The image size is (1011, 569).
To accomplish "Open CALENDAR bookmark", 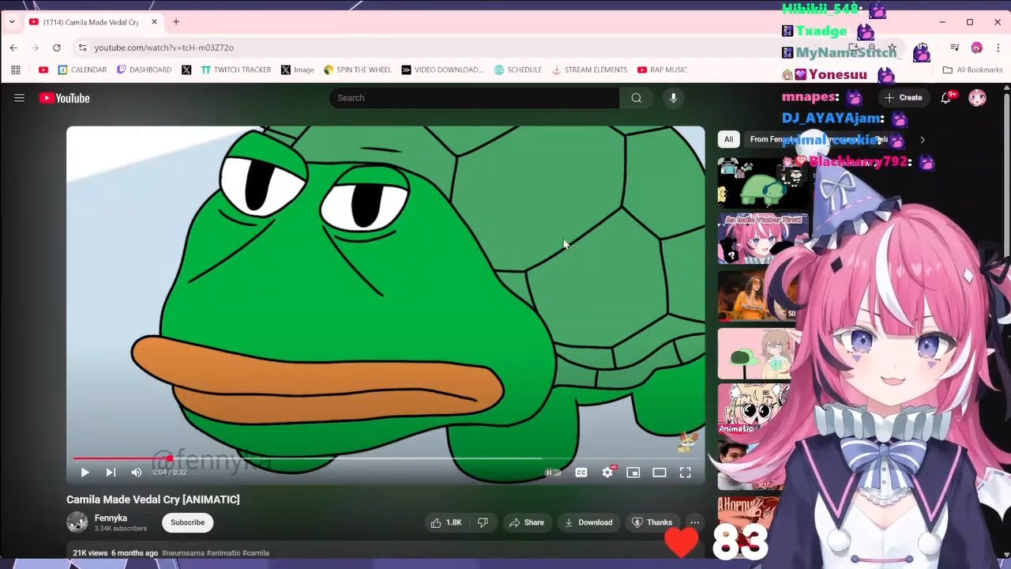I will point(82,70).
